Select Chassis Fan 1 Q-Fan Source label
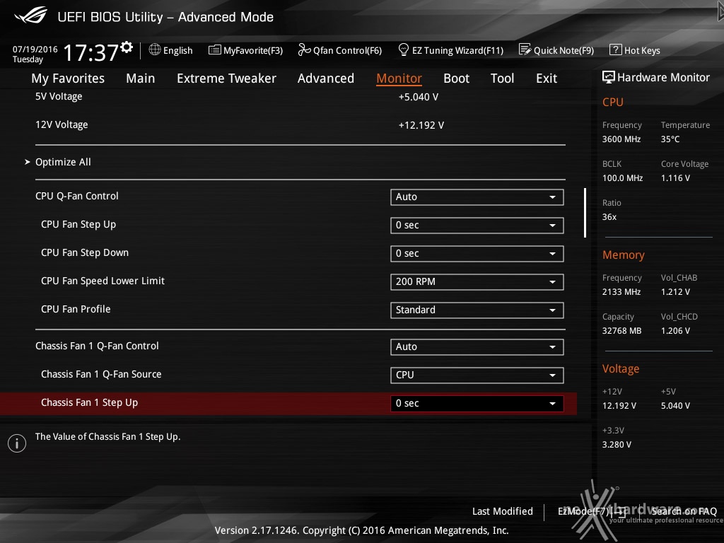The image size is (724, 543). tap(101, 374)
